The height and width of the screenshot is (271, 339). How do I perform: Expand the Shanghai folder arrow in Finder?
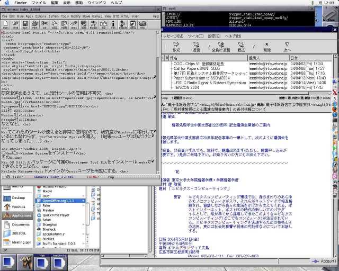84,224
